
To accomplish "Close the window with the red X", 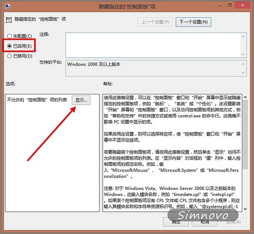I will (242, 5).
